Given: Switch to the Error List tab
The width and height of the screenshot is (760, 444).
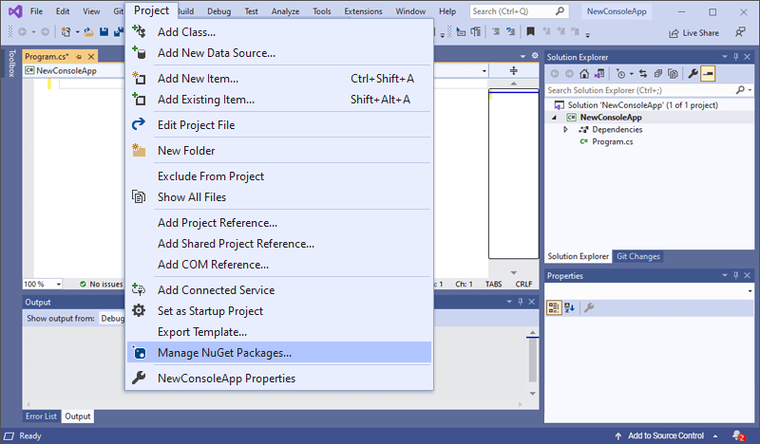Looking at the screenshot, I should tap(41, 416).
